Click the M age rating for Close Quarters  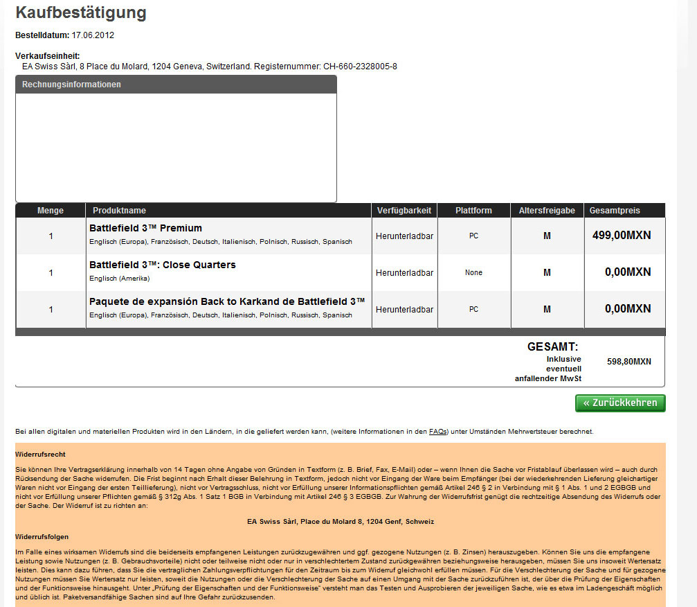tap(547, 272)
